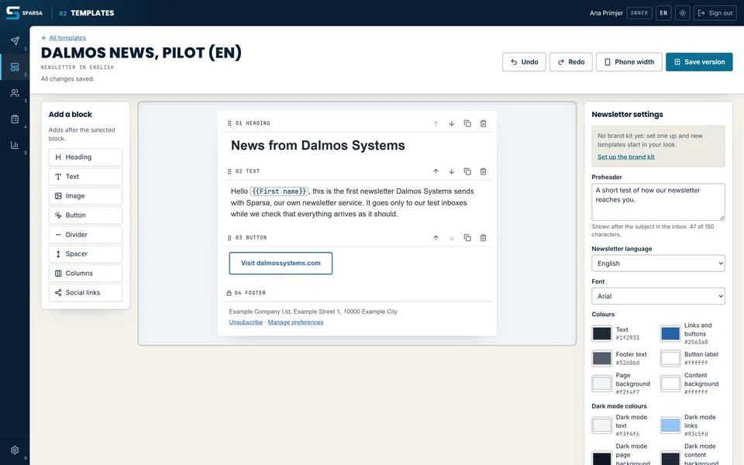
Task: Click footer address Example Company Ltd text
Action: pyautogui.click(x=313, y=312)
